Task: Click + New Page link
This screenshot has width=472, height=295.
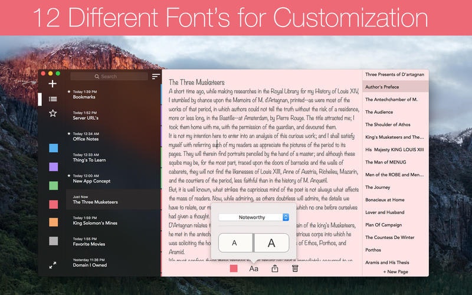Action: tap(395, 271)
